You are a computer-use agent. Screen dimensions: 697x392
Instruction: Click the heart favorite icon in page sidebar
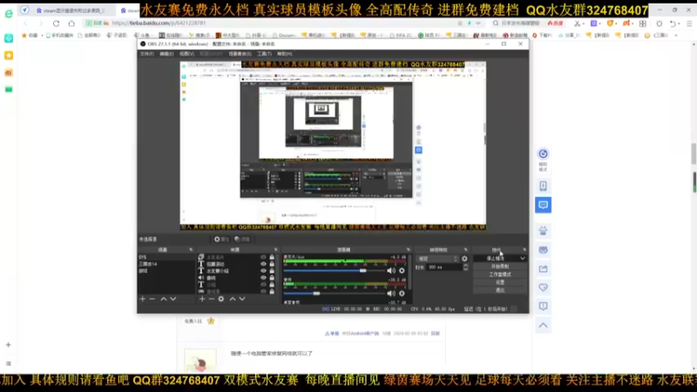543,287
